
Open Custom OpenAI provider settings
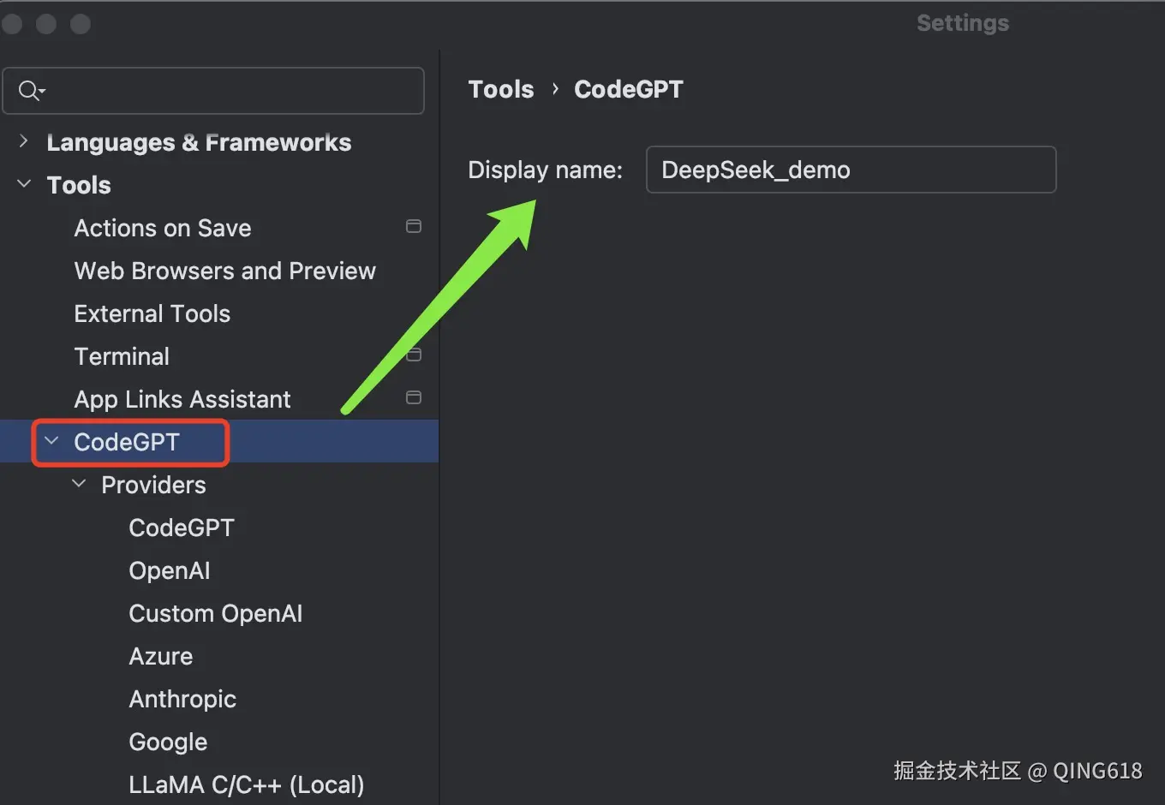pos(215,614)
